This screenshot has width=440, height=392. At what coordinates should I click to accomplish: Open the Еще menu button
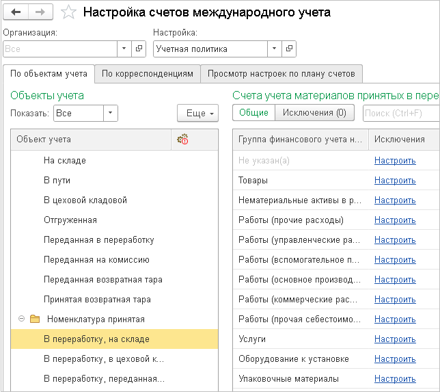[x=197, y=113]
